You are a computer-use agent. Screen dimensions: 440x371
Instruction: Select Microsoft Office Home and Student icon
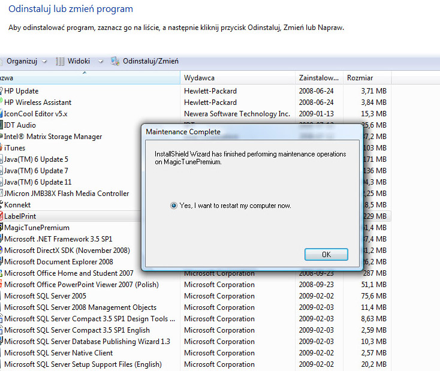(x=1, y=273)
